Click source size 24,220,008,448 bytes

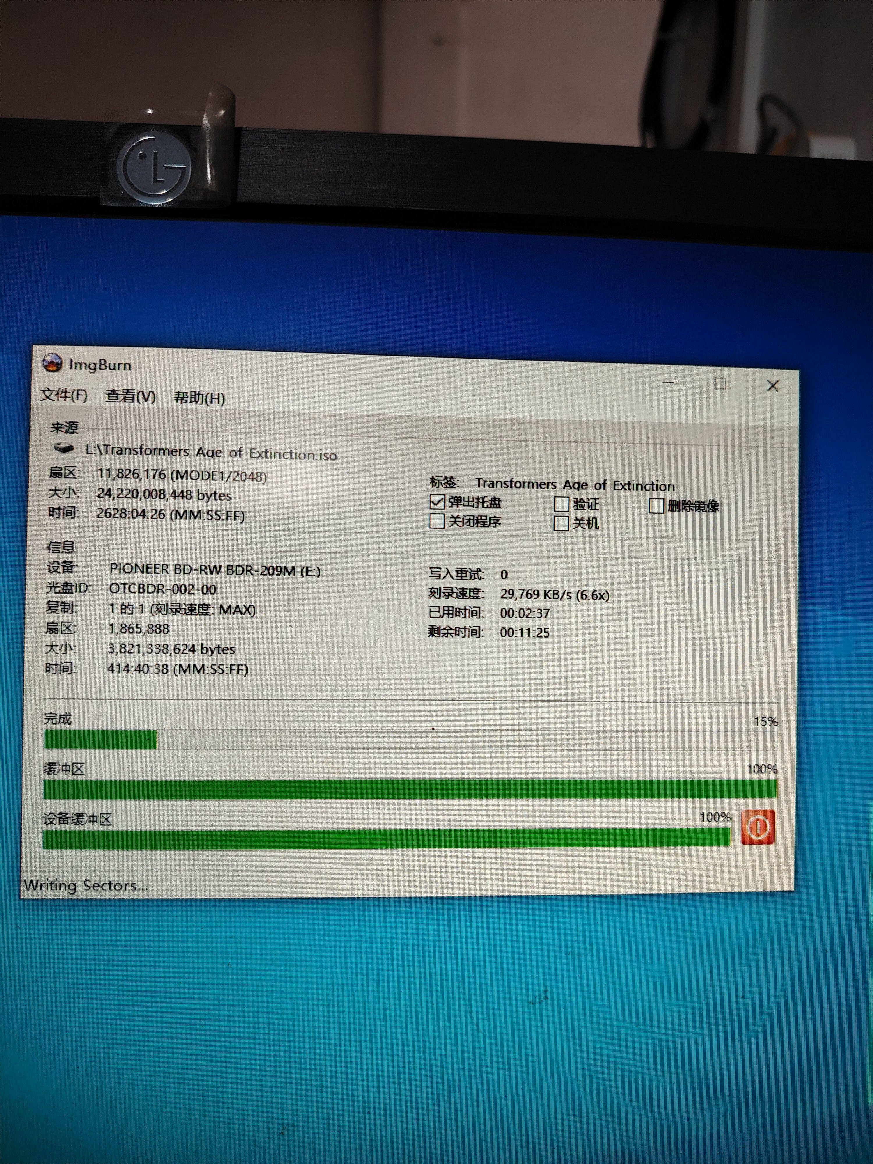[164, 494]
